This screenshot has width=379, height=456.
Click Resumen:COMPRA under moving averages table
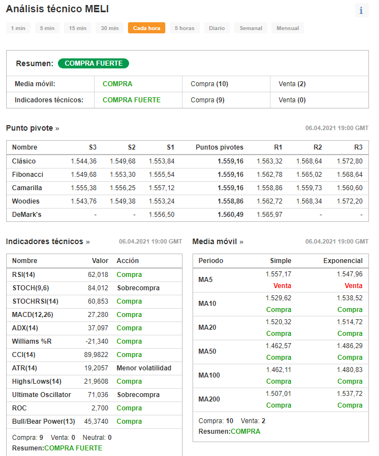pyautogui.click(x=229, y=432)
